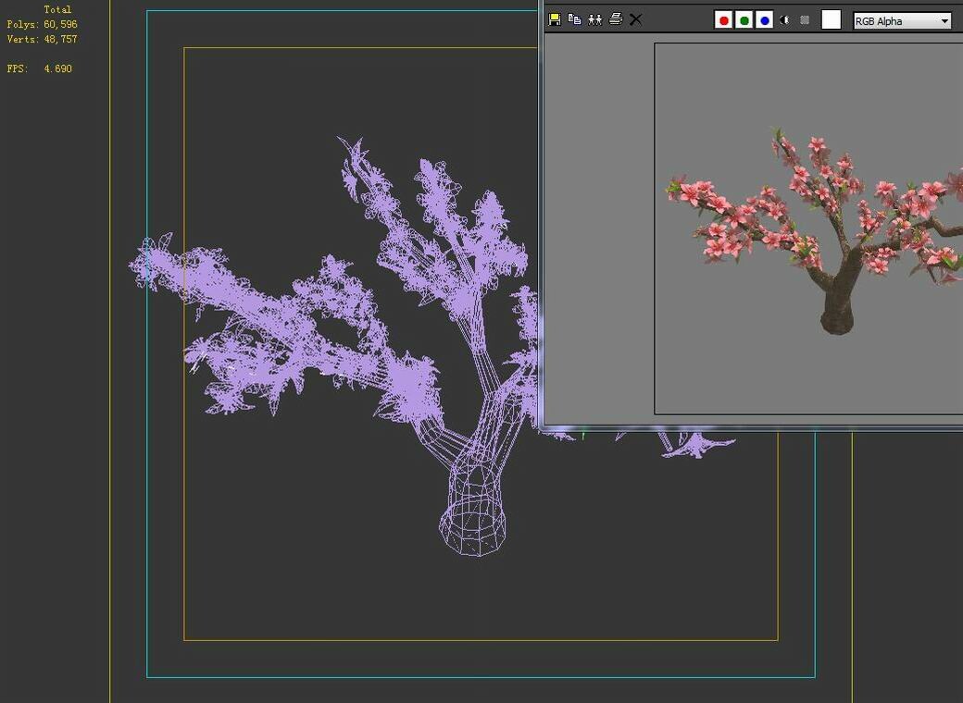Toggle the blue channel display
Screen dimensions: 963x703
pos(764,19)
